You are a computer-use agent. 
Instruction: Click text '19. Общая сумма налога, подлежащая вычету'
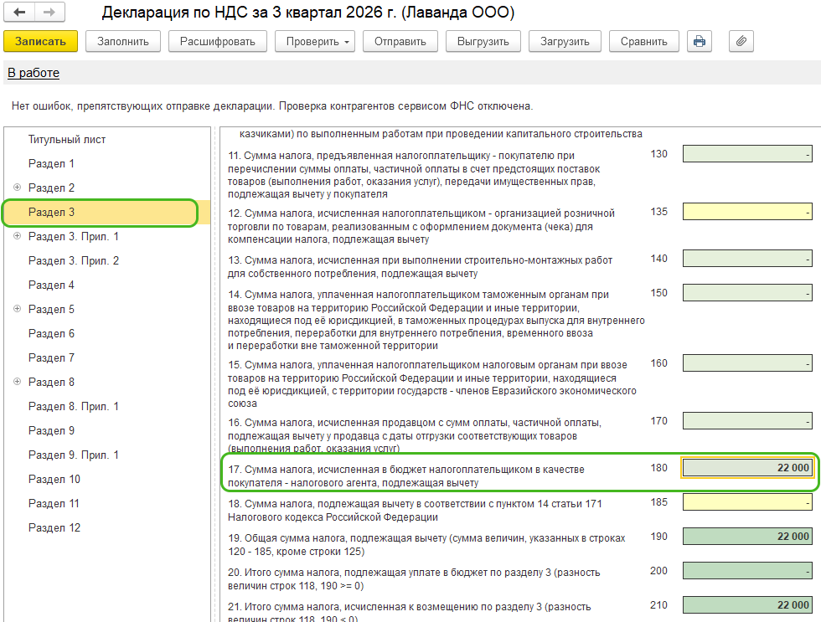click(x=337, y=538)
